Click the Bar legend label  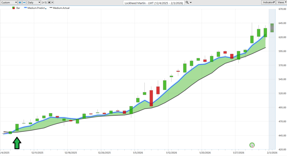coord(18,8)
